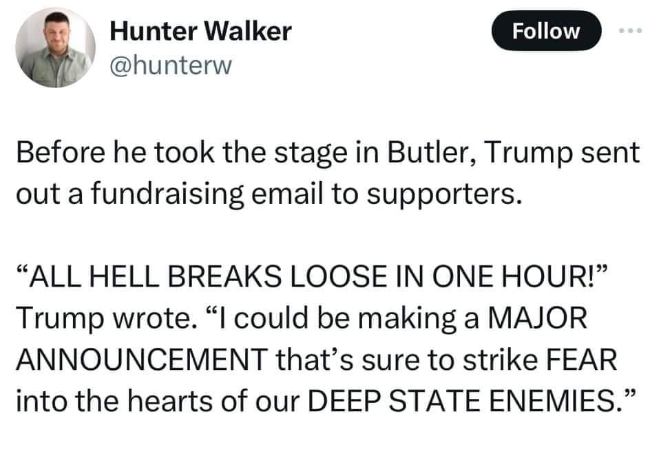Open Hunter Walker's profile photo

[55, 48]
